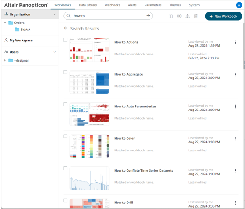Select the How to Aggregate checkbox
Image resolution: width=245 pixels, height=209 pixels.
[66, 72]
